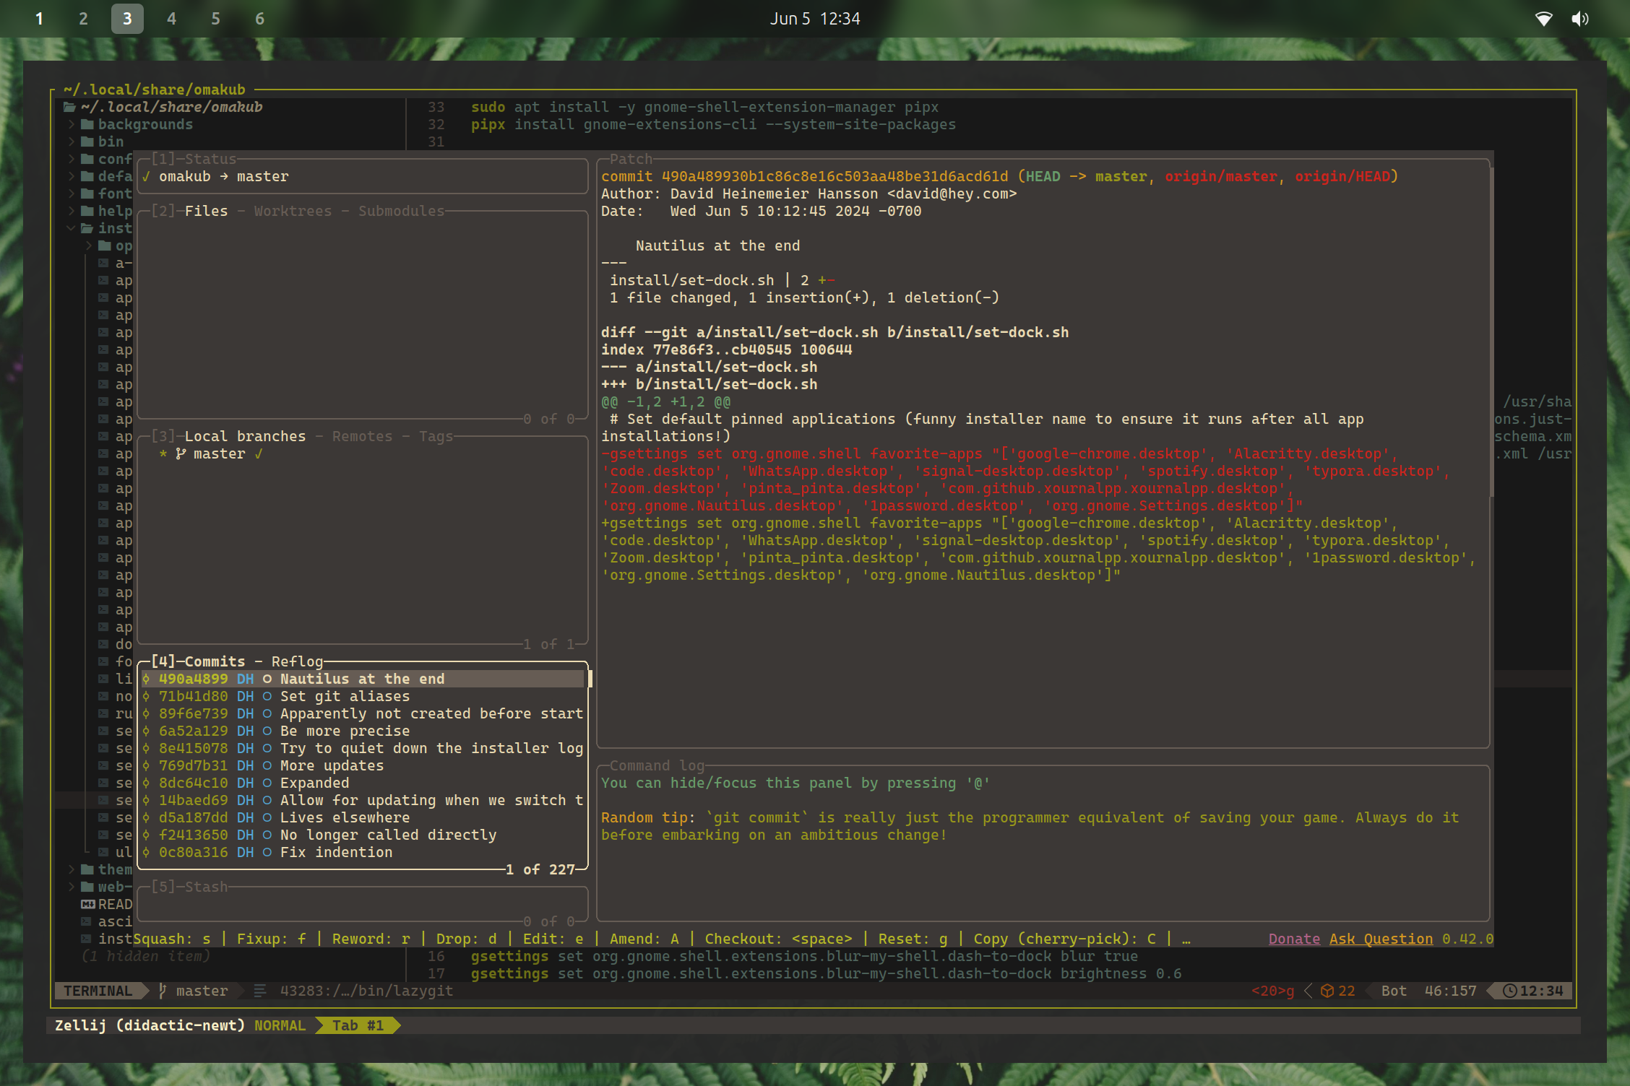1630x1086 pixels.
Task: Select commit 'Set git aliases'
Action: click(345, 696)
